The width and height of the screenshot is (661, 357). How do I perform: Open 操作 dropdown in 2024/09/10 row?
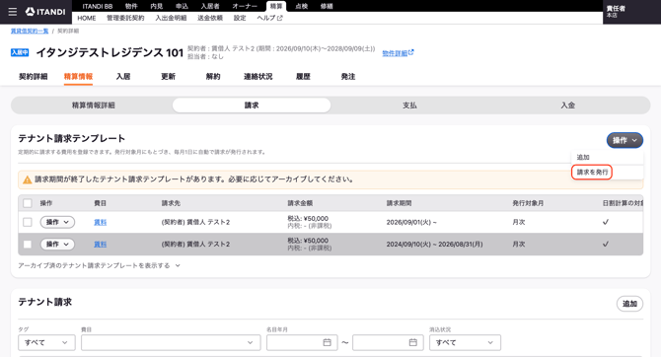57,244
